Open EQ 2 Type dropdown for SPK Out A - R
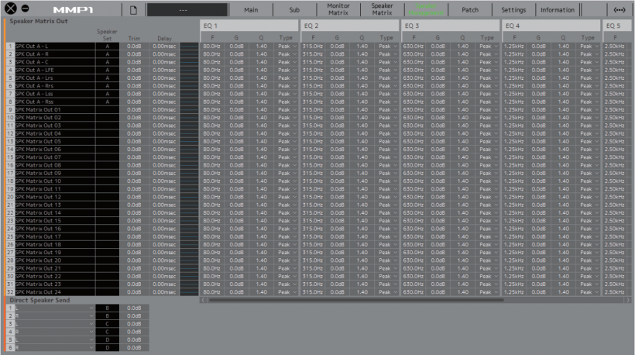The height and width of the screenshot is (355, 635). click(x=387, y=54)
